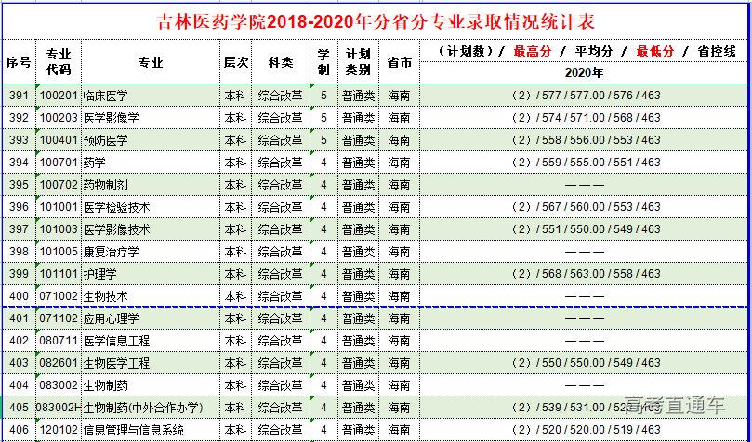Select cell with major 临床医学

(151, 96)
